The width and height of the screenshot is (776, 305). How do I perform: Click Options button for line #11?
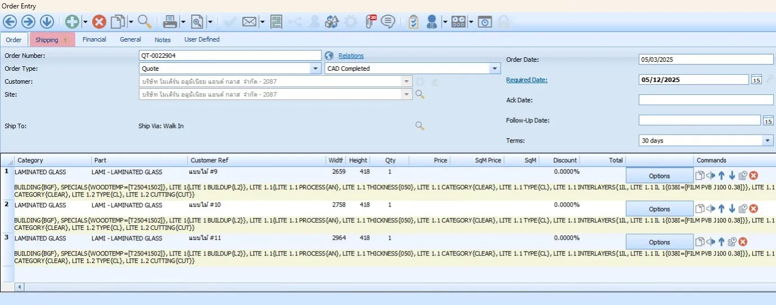(x=660, y=242)
